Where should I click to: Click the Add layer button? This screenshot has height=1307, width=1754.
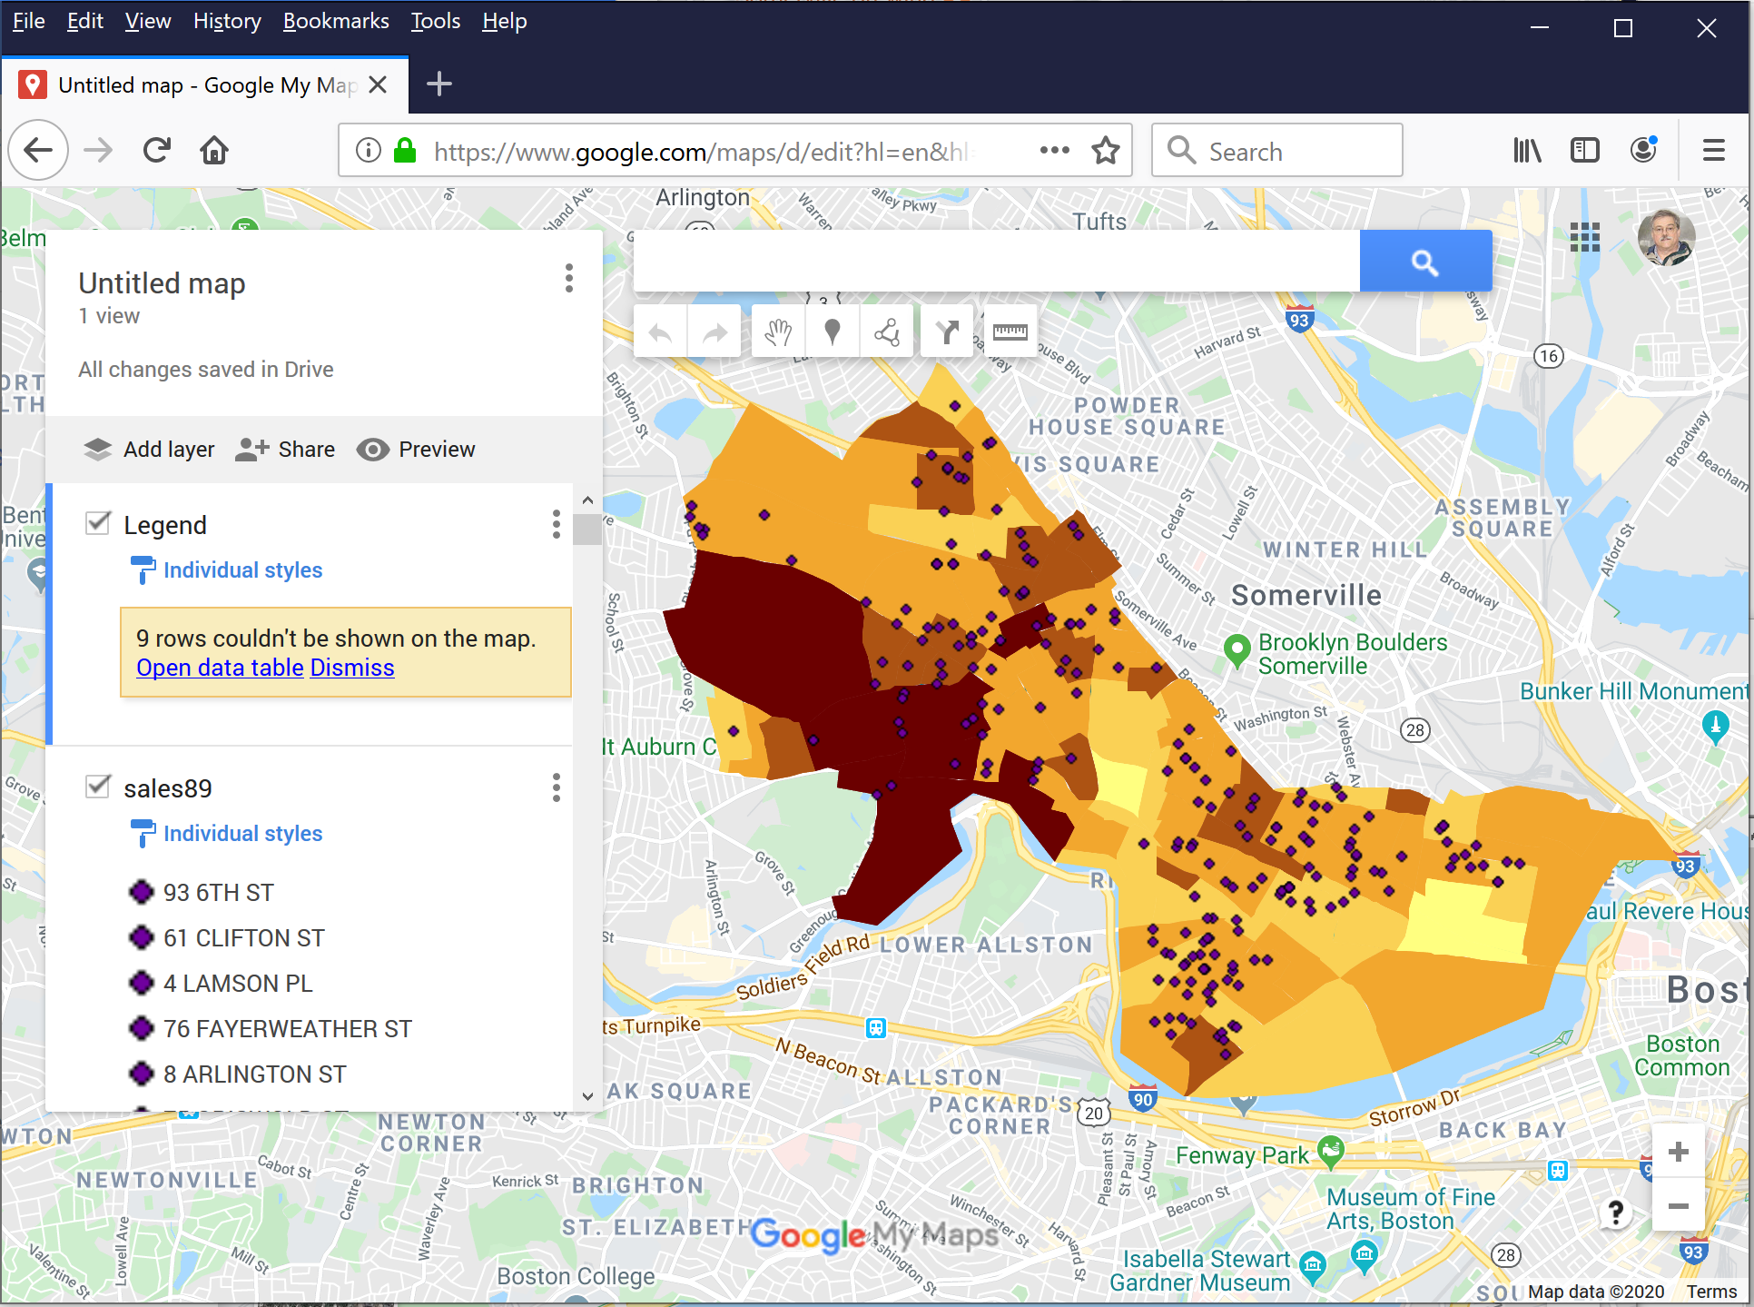(x=149, y=450)
